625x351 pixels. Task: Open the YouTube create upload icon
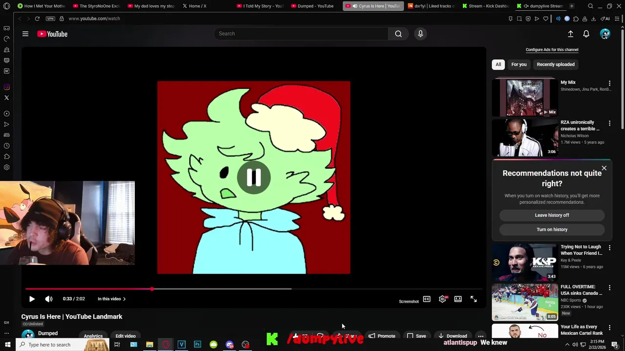(x=570, y=34)
